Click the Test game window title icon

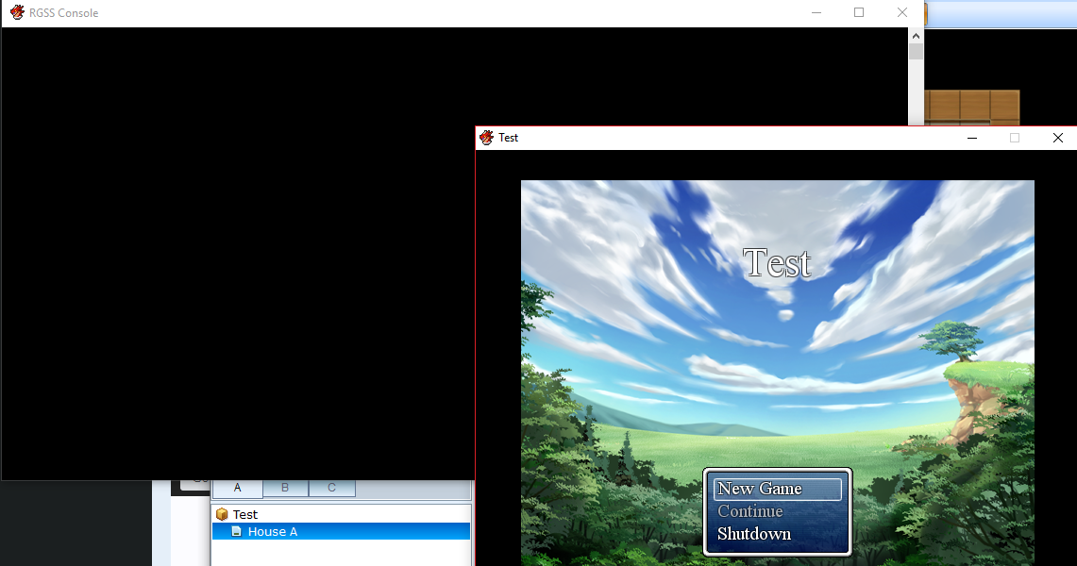pos(486,137)
